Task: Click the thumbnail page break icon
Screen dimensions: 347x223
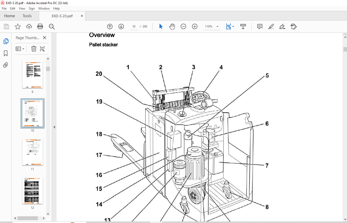Action: (x=42, y=49)
